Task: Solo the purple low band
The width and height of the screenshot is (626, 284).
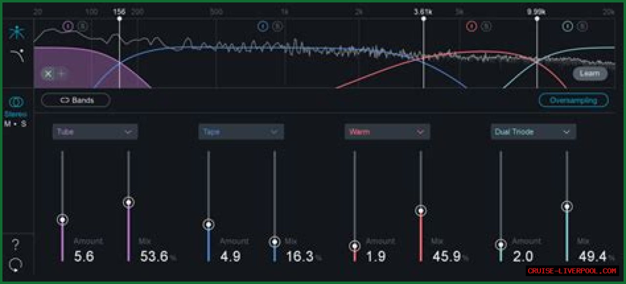Action: point(83,26)
